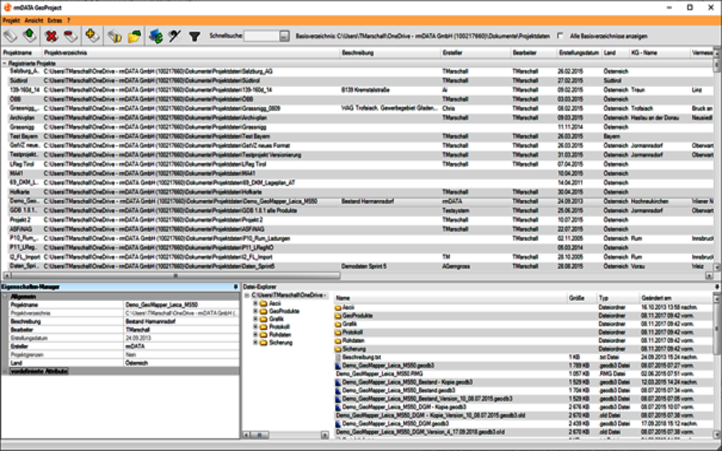
Task: Click the Ascii folder icon in file list
Action: pyautogui.click(x=338, y=308)
